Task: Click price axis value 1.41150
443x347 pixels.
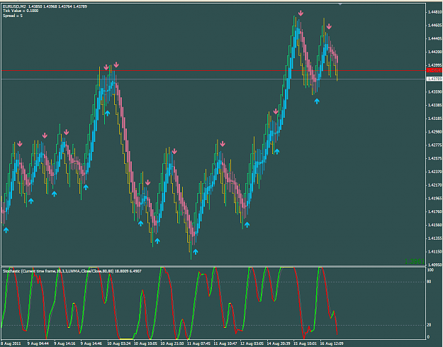Action: [x=434, y=251]
